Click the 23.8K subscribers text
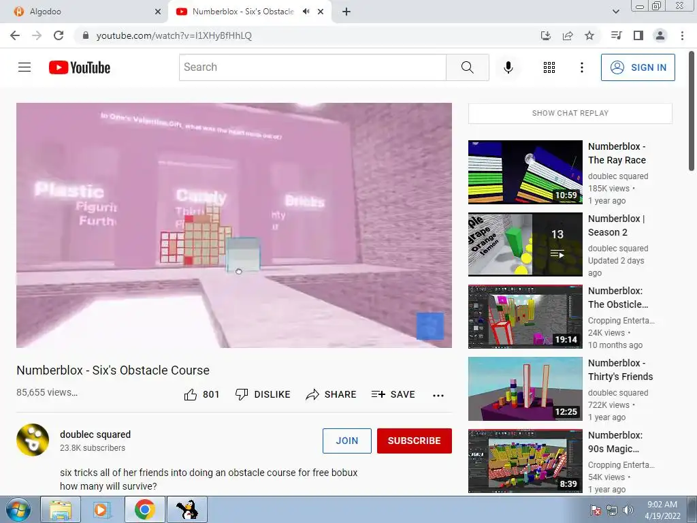697x523 pixels. click(x=93, y=448)
